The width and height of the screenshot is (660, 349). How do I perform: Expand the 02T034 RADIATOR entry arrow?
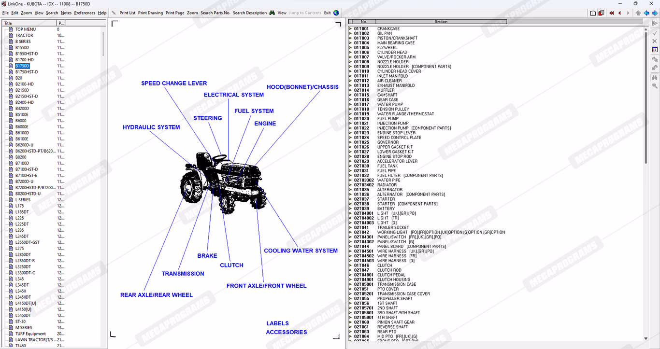pos(350,185)
